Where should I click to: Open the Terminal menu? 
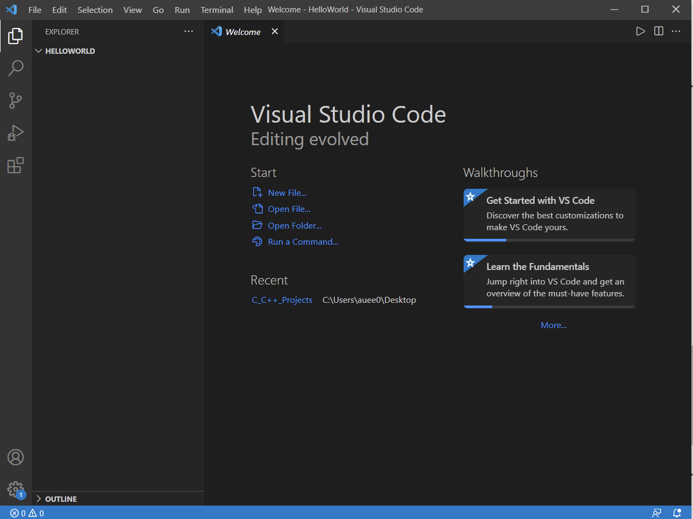pyautogui.click(x=217, y=10)
